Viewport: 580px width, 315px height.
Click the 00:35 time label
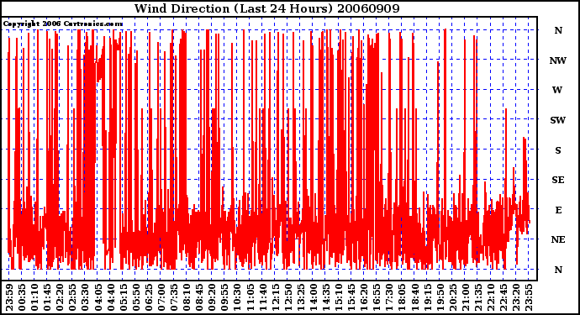pyautogui.click(x=22, y=297)
